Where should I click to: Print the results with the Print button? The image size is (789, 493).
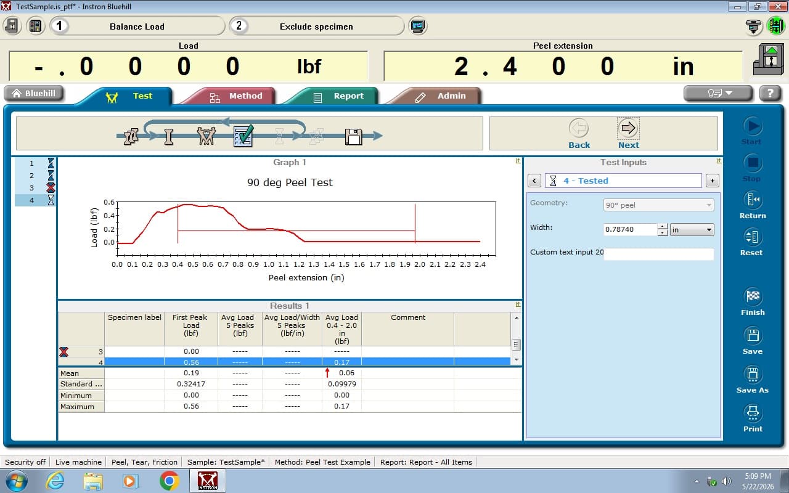tap(752, 418)
